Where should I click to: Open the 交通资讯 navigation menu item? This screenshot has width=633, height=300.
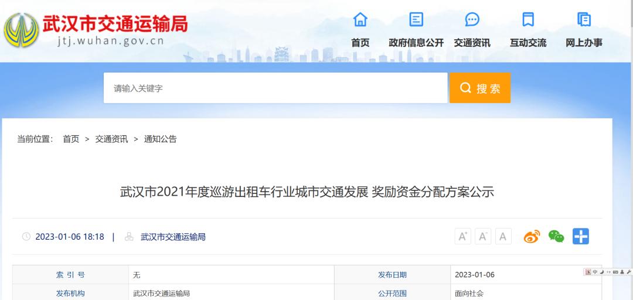(472, 43)
